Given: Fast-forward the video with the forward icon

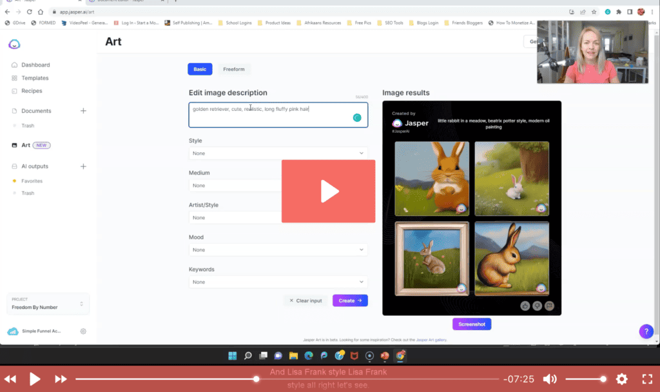Looking at the screenshot, I should point(61,379).
